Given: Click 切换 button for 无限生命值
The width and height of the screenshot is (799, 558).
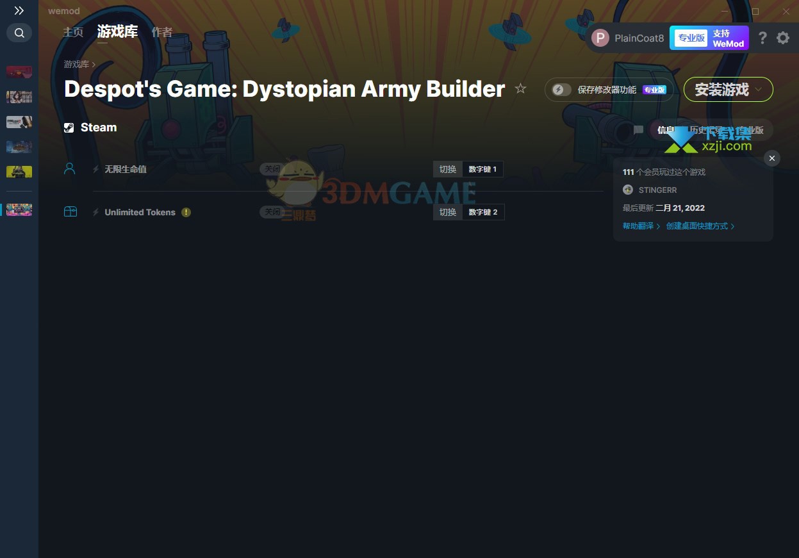Looking at the screenshot, I should click(448, 169).
